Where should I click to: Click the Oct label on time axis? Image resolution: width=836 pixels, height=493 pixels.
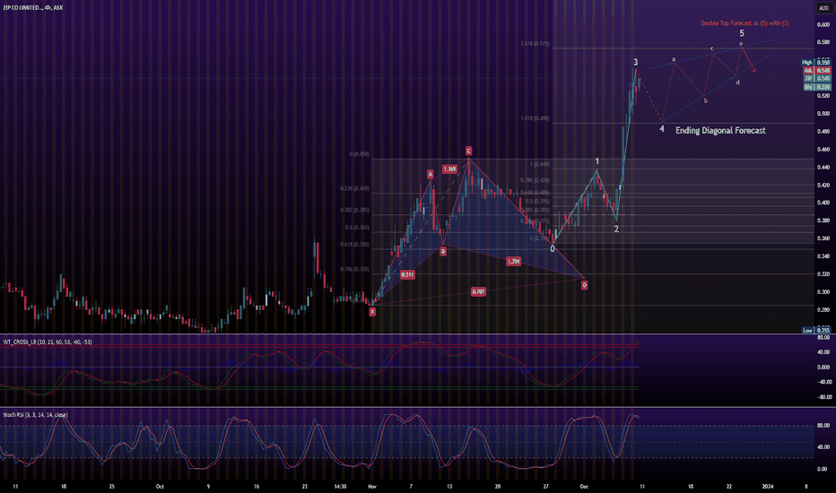pos(160,486)
